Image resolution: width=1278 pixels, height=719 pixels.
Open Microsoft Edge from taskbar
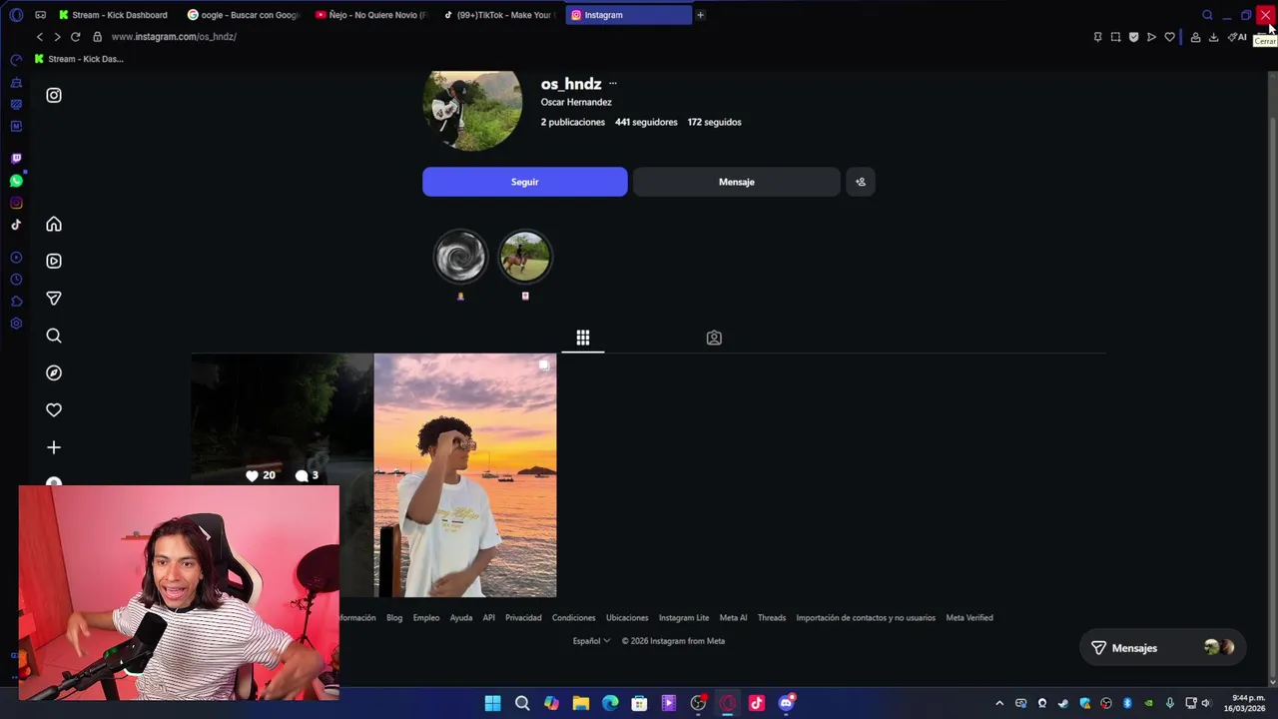pyautogui.click(x=610, y=703)
